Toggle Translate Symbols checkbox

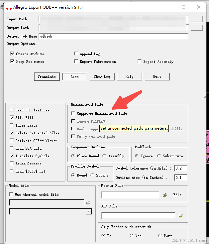[x=12, y=156]
